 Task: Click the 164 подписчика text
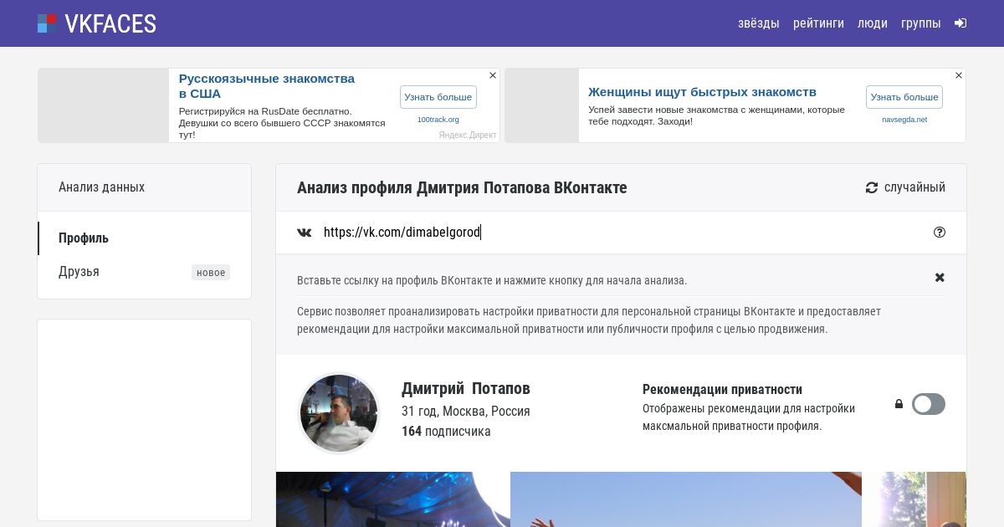click(446, 432)
